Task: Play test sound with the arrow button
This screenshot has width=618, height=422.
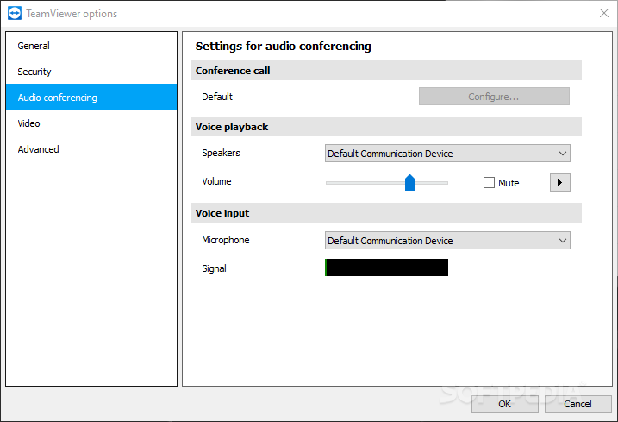Action: (x=559, y=182)
